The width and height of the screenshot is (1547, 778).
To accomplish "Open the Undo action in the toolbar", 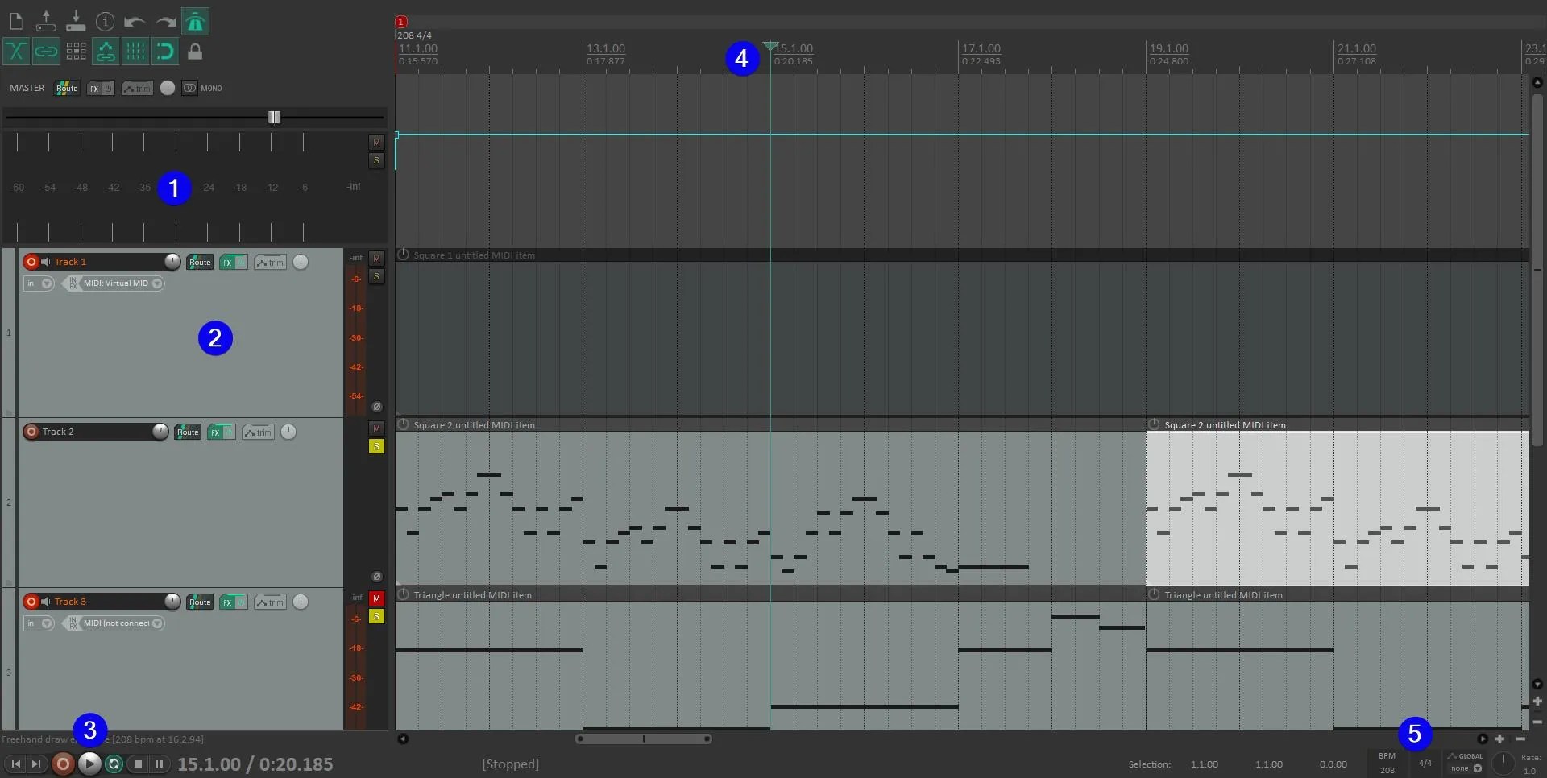I will point(135,22).
